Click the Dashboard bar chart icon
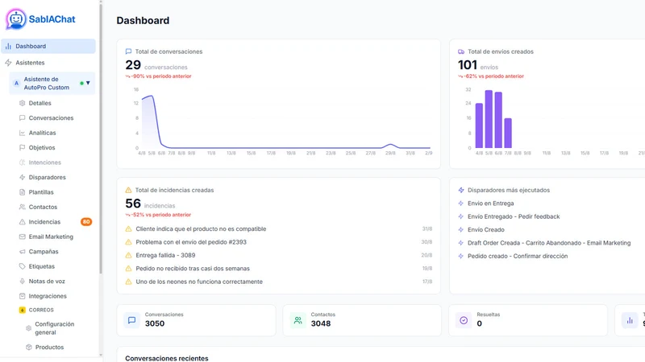This screenshot has height=362, width=645. pos(8,46)
